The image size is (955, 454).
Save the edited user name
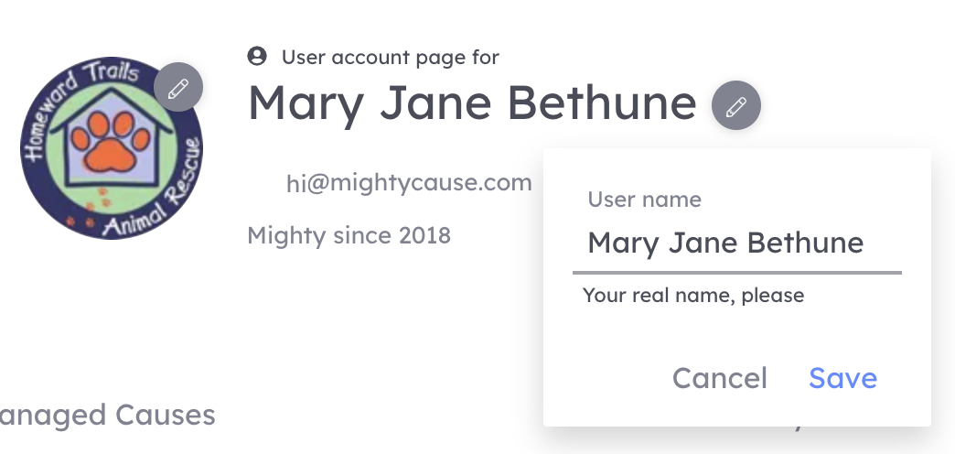tap(842, 378)
